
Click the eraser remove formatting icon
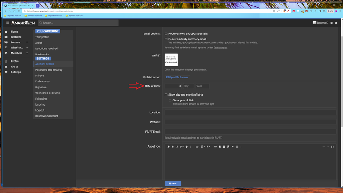pyautogui.click(x=168, y=147)
